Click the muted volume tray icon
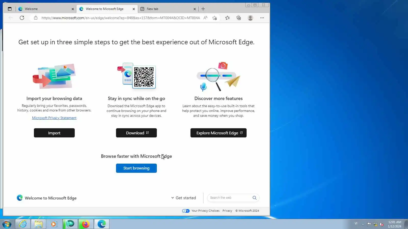408x229 pixels. [x=382, y=224]
